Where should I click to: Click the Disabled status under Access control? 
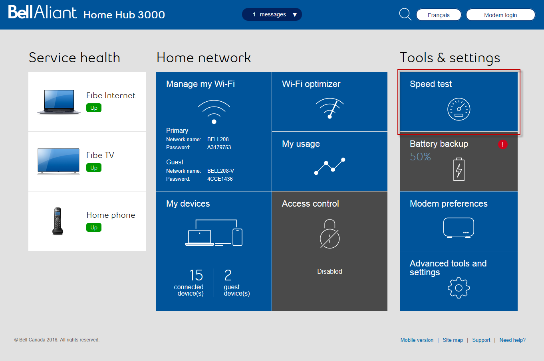coord(330,272)
